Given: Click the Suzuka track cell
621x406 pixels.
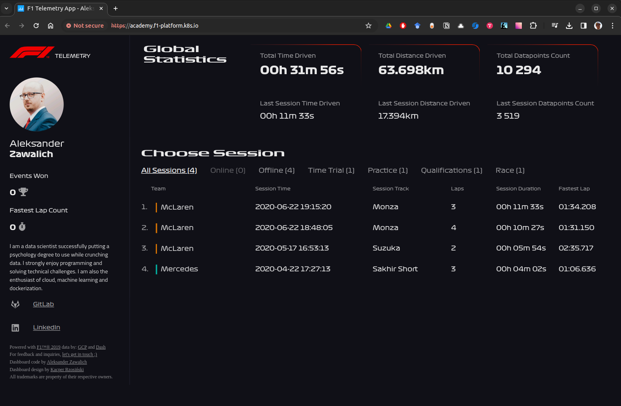Looking at the screenshot, I should coord(386,248).
